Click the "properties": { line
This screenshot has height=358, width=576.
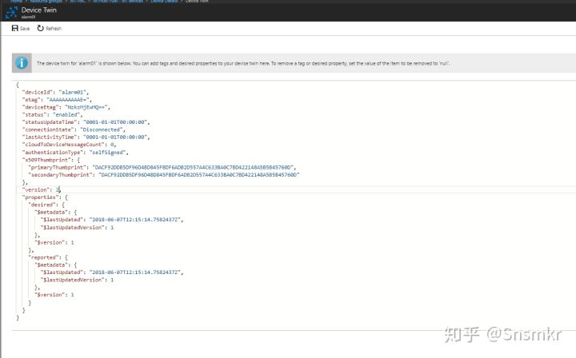click(45, 197)
